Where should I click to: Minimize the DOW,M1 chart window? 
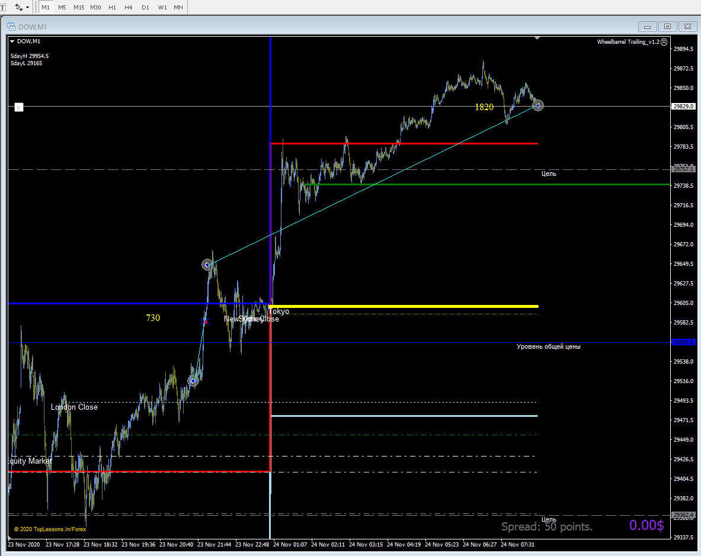click(x=647, y=27)
